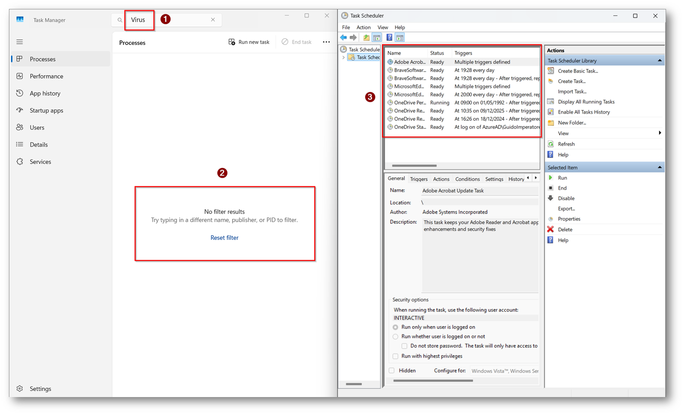Open the Action menu in Task Scheduler

pyautogui.click(x=364, y=27)
